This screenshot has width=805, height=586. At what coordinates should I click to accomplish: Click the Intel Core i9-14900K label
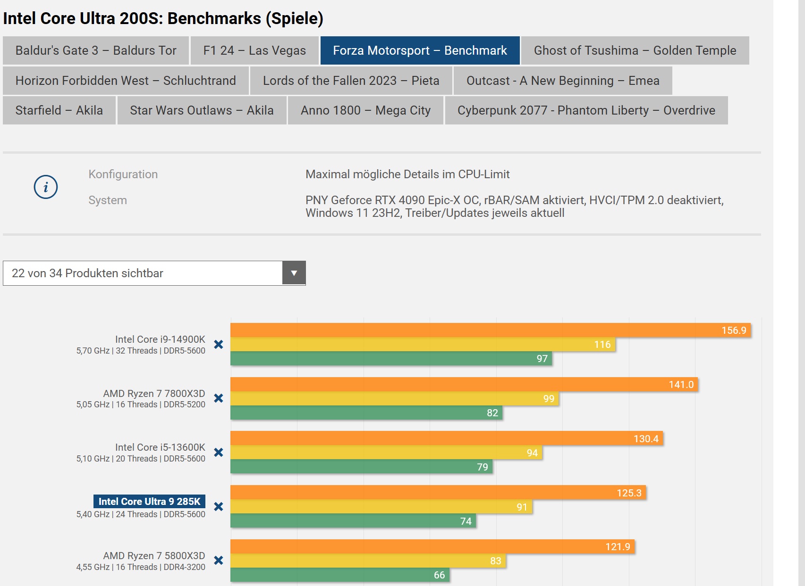pyautogui.click(x=160, y=339)
